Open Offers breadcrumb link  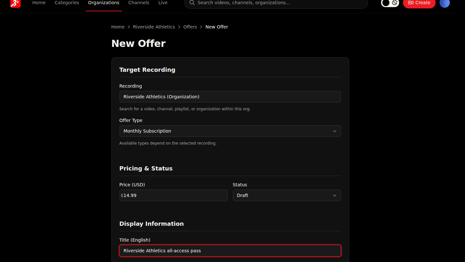tap(190, 27)
